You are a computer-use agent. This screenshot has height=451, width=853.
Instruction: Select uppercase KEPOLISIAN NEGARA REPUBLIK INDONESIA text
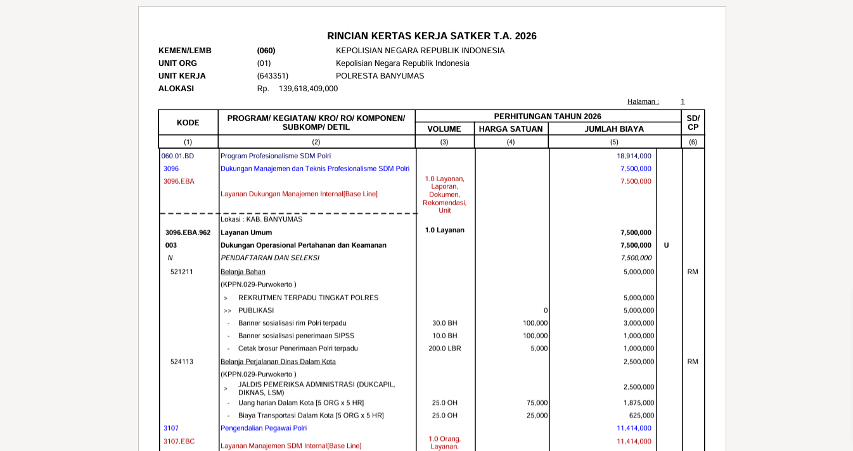[x=420, y=51]
